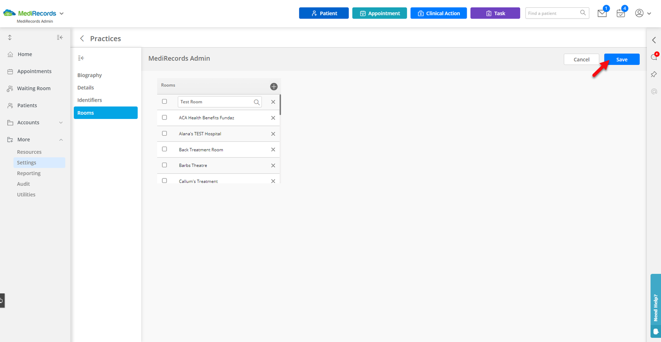661x342 pixels.
Task: Remove the Barbs Theatre row
Action: [273, 166]
